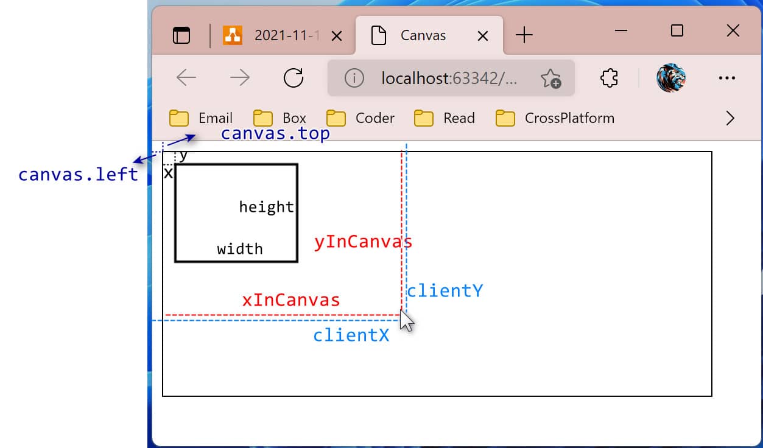Add this page to favorites
The width and height of the screenshot is (763, 448).
coord(550,78)
